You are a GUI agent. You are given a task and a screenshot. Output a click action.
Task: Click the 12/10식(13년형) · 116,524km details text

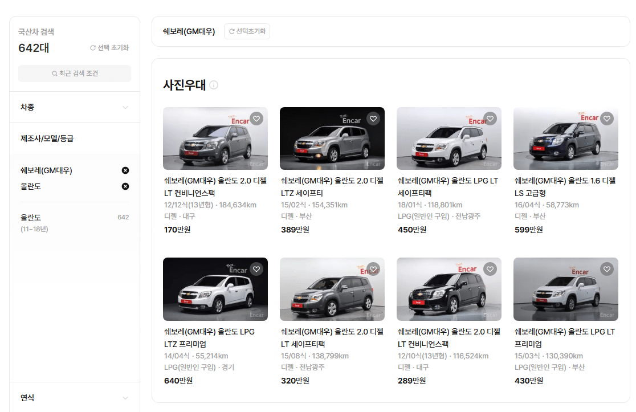coord(443,356)
